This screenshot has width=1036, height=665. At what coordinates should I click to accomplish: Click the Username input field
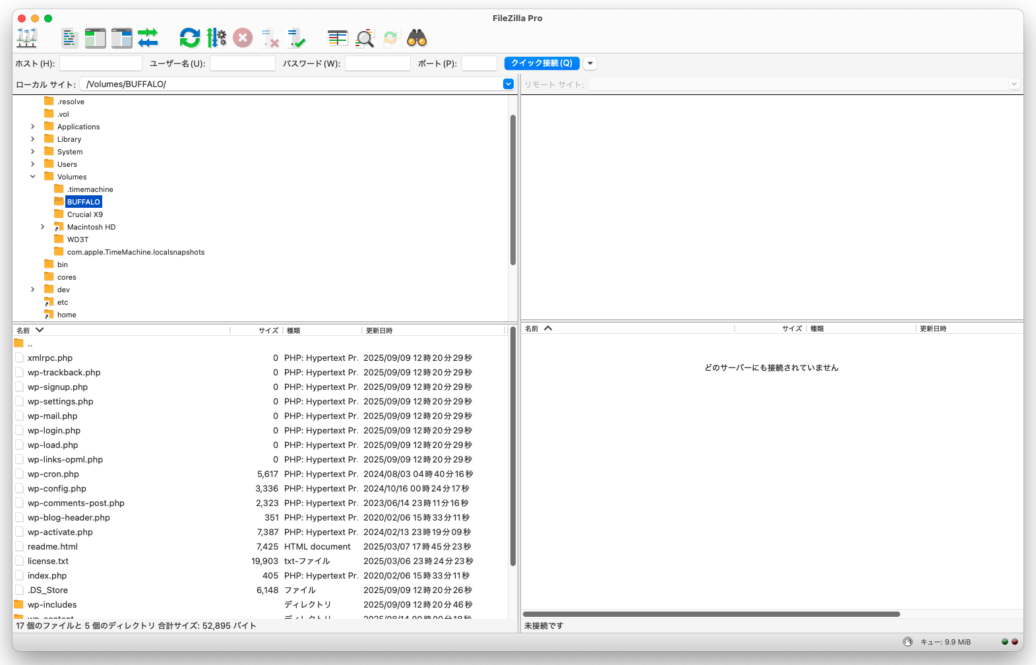tap(243, 63)
